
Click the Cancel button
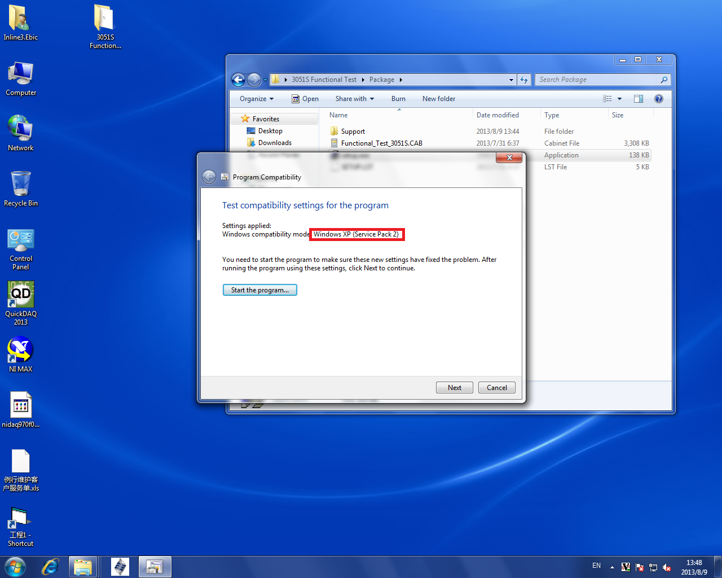point(497,388)
